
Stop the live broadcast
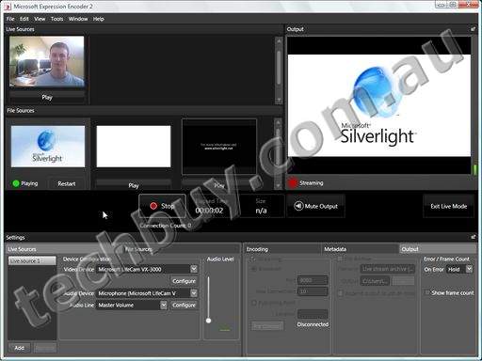tap(163, 206)
